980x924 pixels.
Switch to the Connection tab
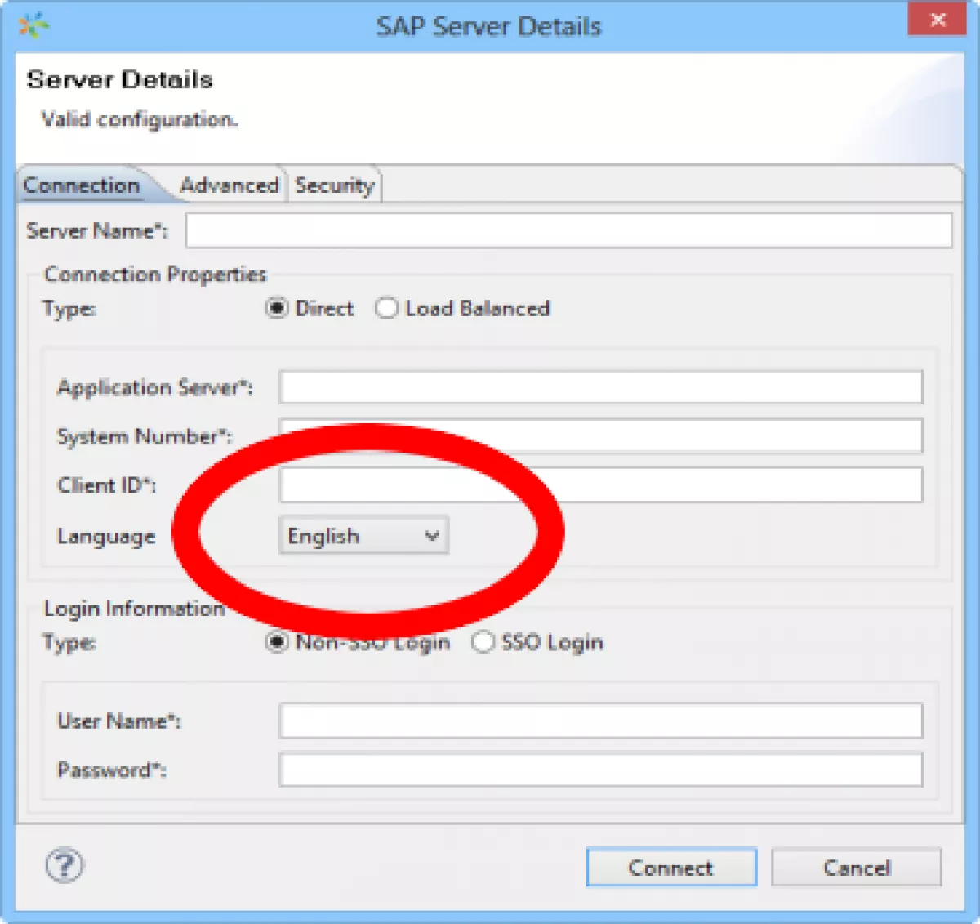coord(82,185)
